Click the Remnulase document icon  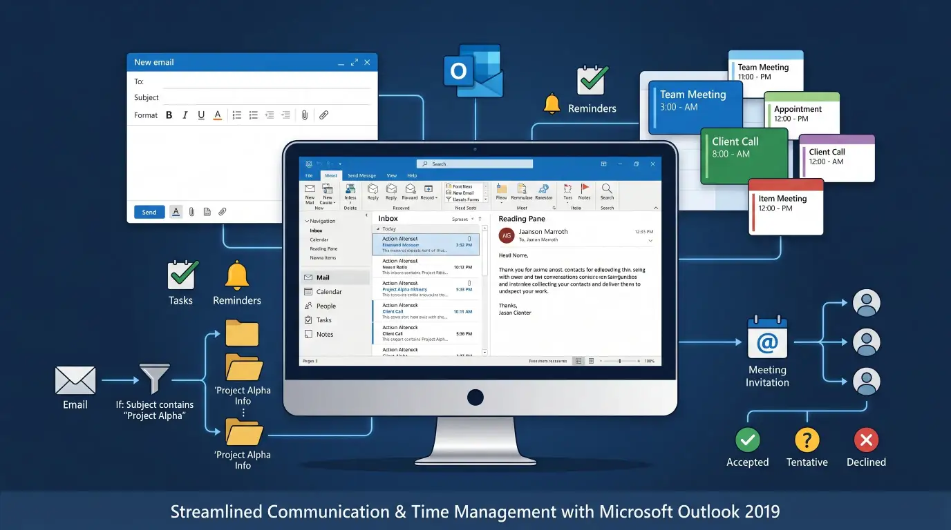[522, 189]
